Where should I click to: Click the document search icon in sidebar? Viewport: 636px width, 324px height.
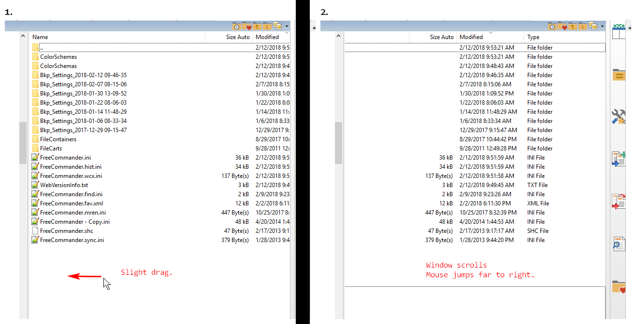[x=619, y=244]
